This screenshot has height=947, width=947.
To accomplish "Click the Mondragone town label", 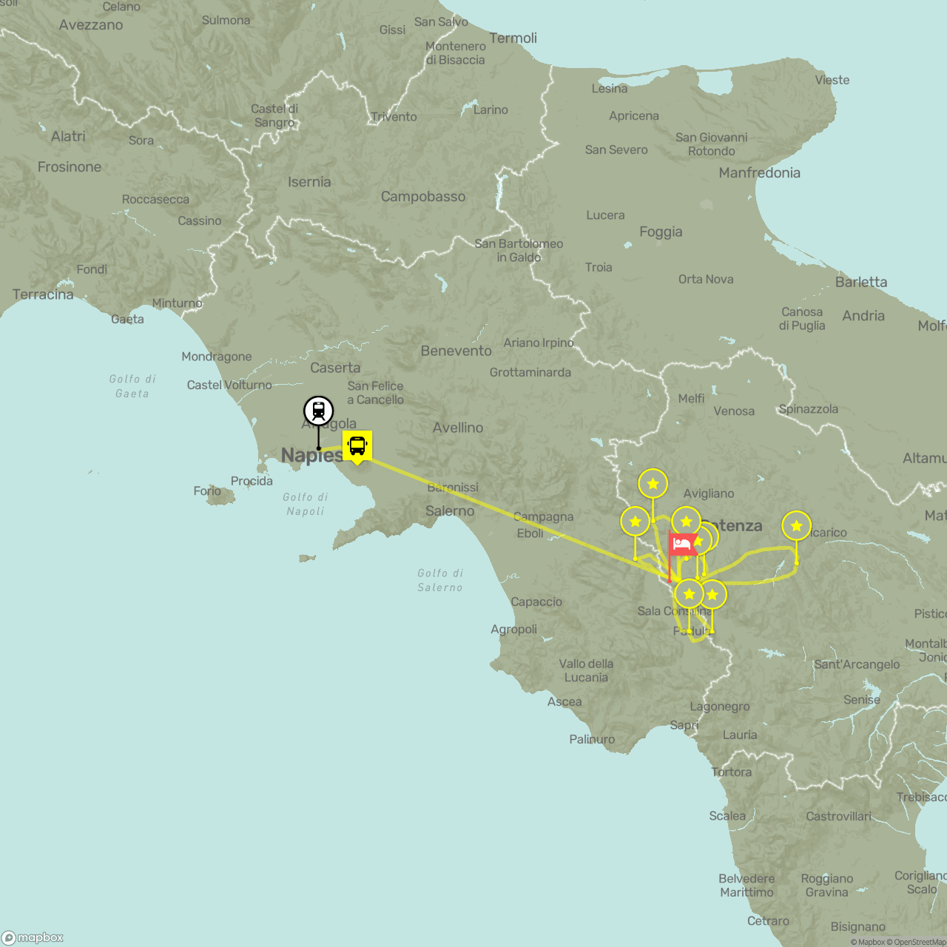I will 217,357.
